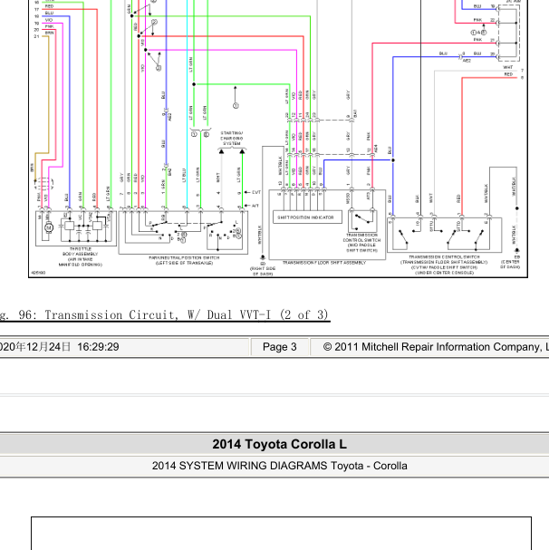Image resolution: width=549 pixels, height=550 pixels.
Task: Click the UNDER CENTER CONSOLE switch label
Action: [444, 273]
